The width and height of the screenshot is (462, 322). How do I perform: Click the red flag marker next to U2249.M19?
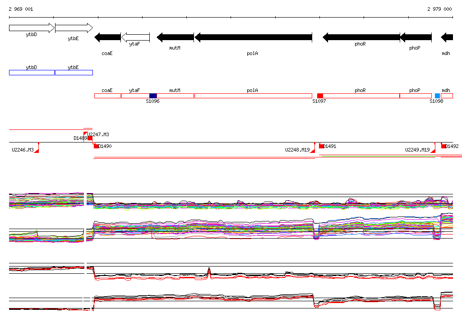(x=433, y=150)
